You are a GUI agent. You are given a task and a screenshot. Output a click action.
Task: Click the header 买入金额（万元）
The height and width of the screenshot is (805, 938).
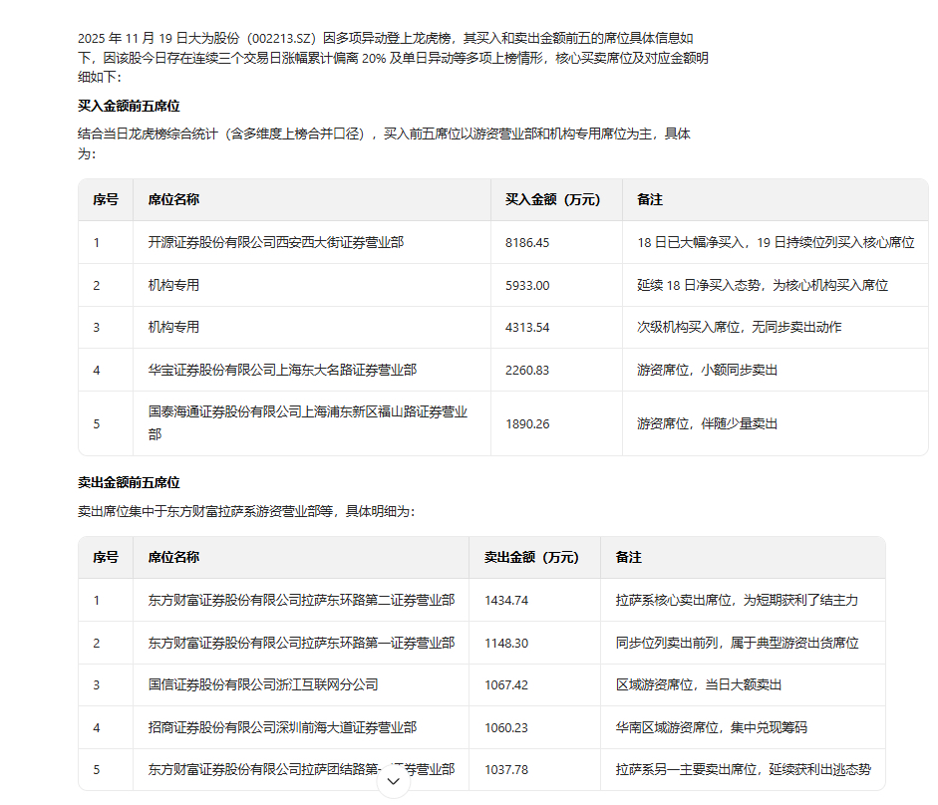point(553,199)
